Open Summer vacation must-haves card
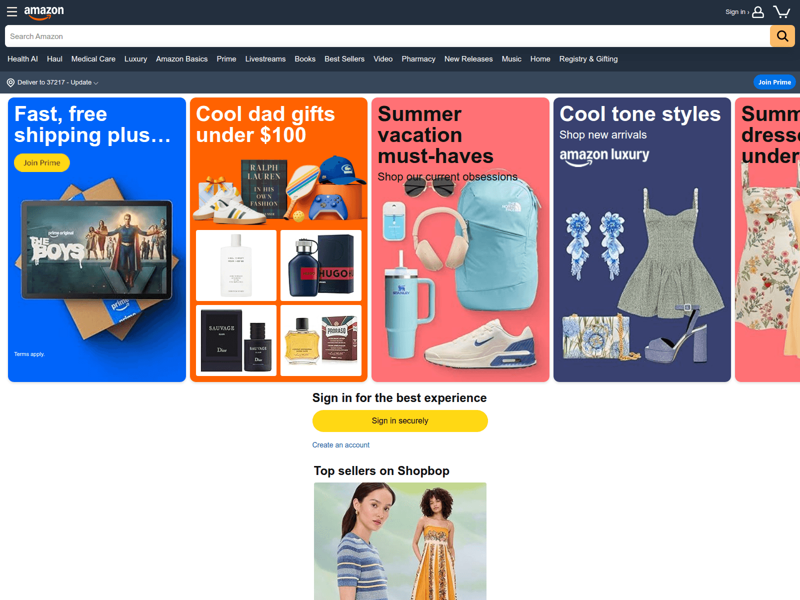Screen dimensions: 800x600 (x=460, y=239)
